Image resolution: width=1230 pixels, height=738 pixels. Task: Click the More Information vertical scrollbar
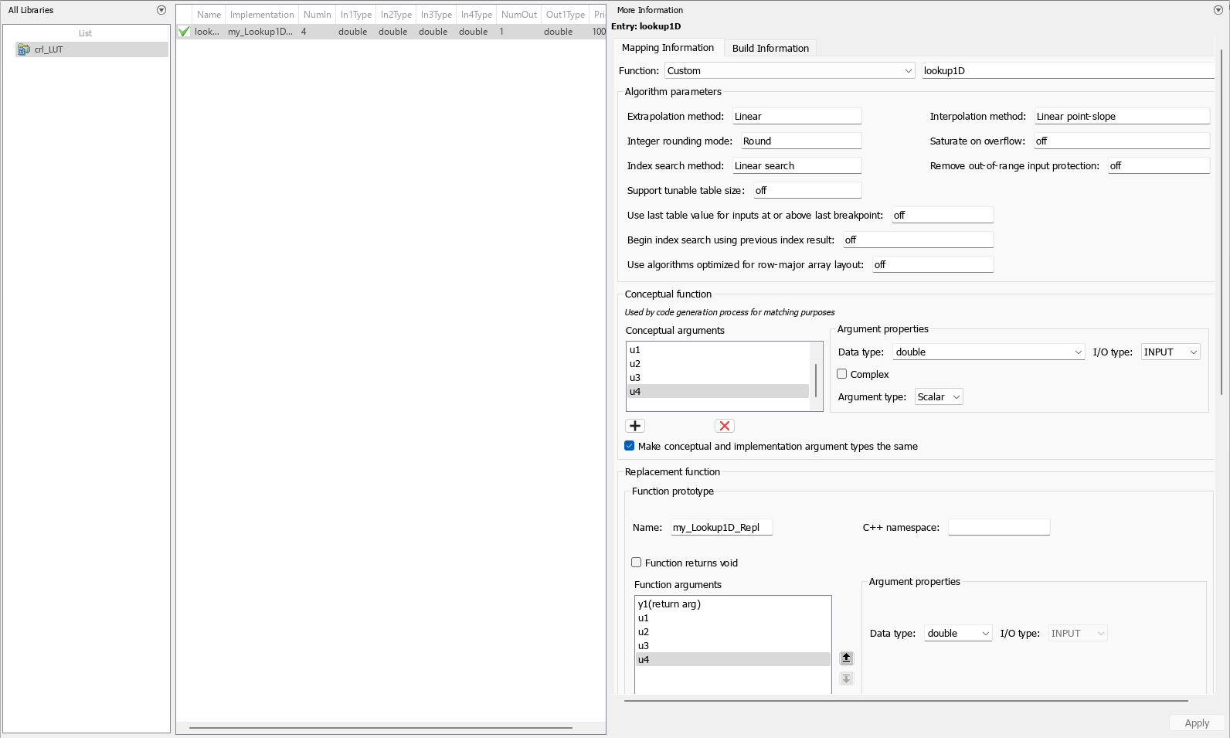1222,222
